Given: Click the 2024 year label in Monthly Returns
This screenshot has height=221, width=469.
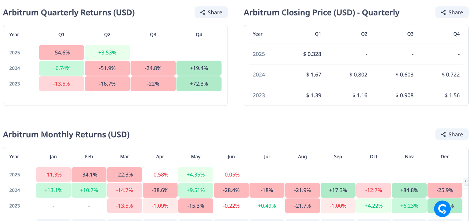Looking at the screenshot, I should tap(15, 190).
